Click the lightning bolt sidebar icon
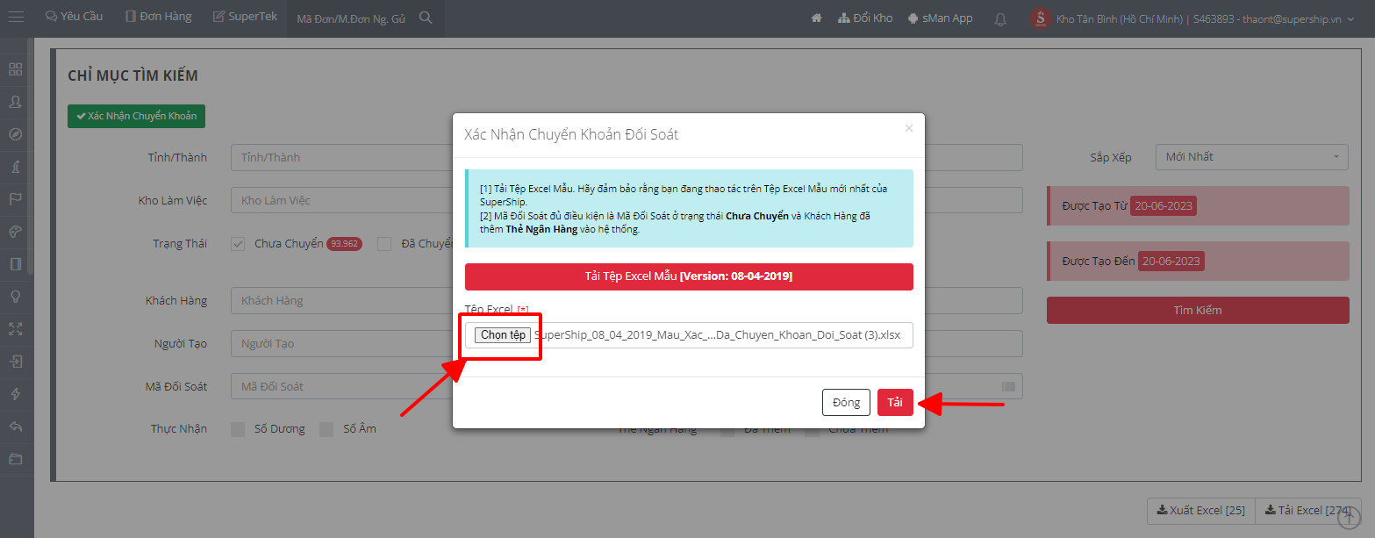The height and width of the screenshot is (538, 1375). 16,394
